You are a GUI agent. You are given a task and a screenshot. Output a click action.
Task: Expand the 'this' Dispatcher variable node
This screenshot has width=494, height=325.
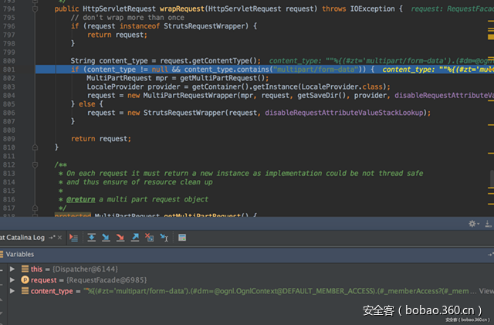click(x=12, y=268)
